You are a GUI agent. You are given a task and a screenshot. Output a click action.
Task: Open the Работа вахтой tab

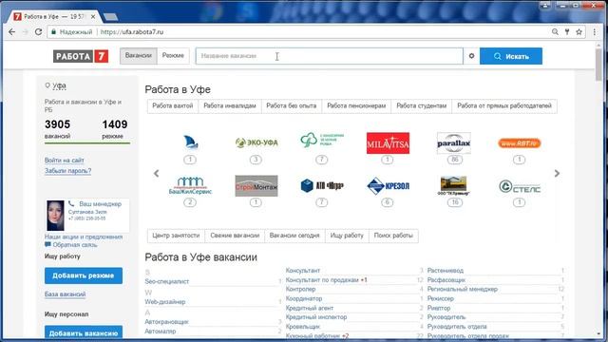tap(173, 105)
